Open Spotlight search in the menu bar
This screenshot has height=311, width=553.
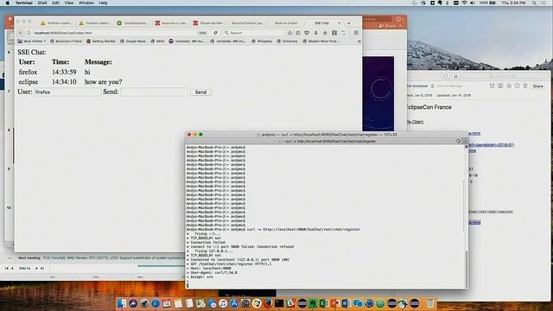coord(534,3)
